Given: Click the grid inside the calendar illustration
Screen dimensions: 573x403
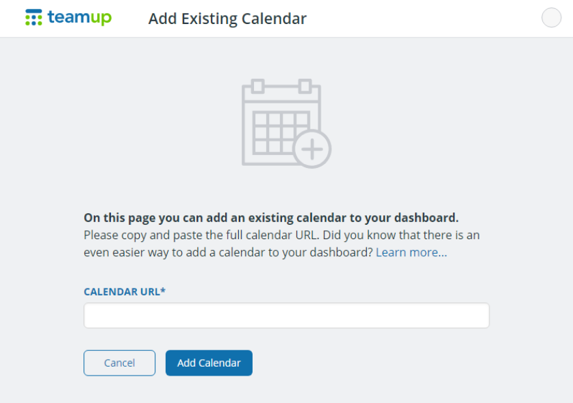Looking at the screenshot, I should 281,133.
